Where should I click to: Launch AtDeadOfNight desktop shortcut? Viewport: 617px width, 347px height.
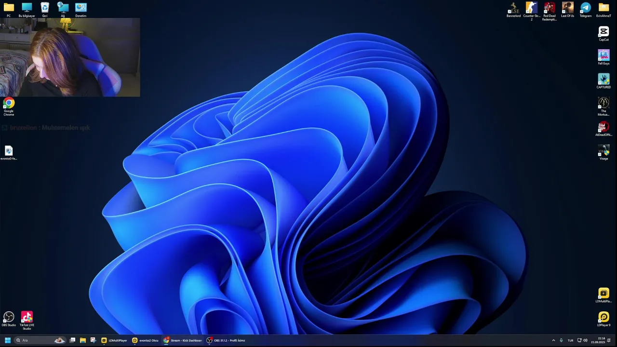click(x=604, y=129)
